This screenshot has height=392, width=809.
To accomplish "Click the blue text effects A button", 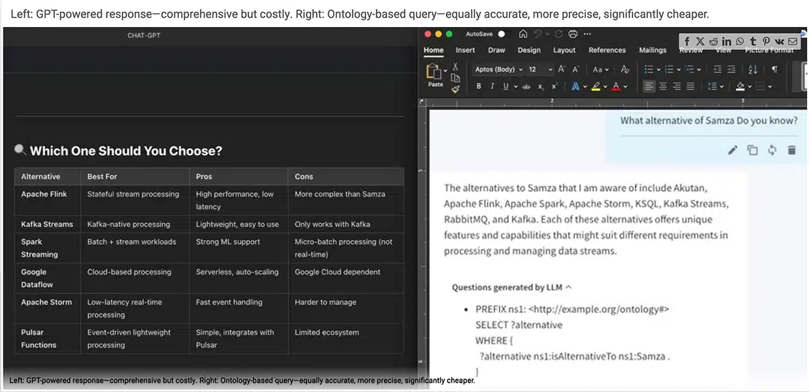I will coord(575,86).
